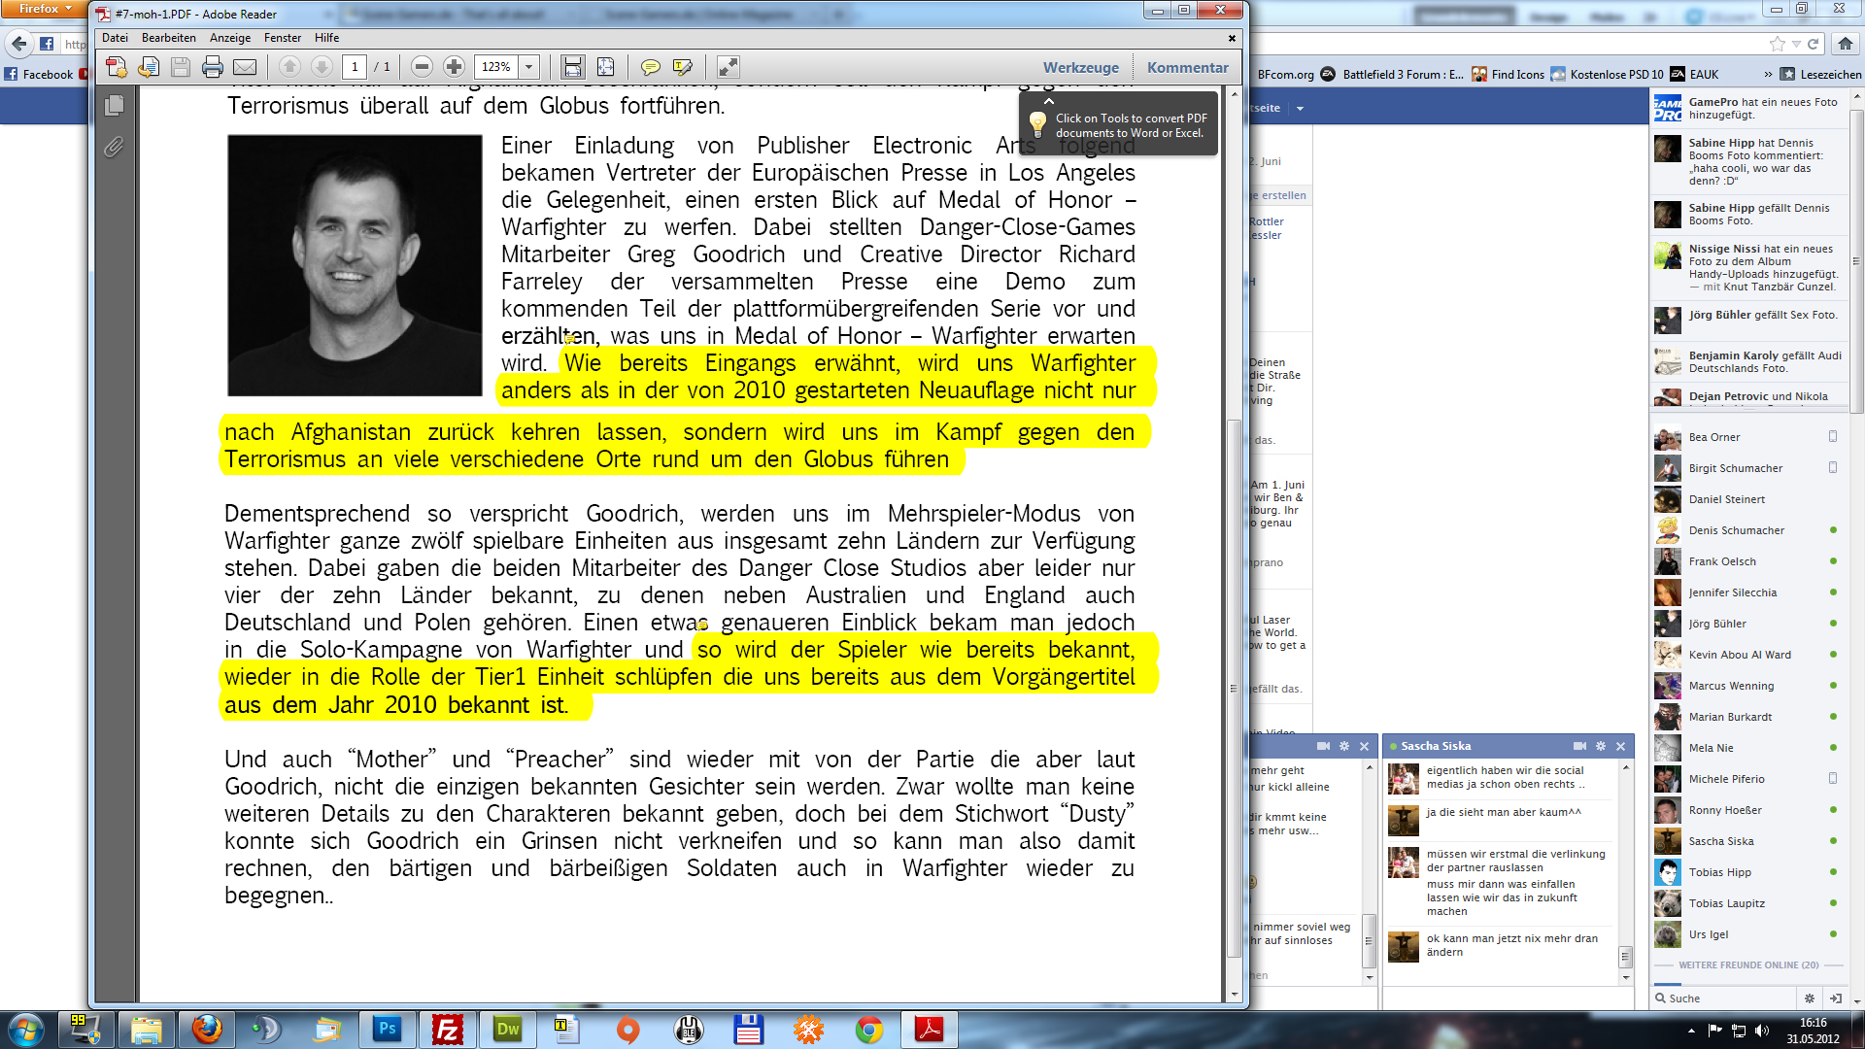Viewport: 1865px width, 1049px height.
Task: Open the Hilfe menu
Action: pyautogui.click(x=327, y=38)
